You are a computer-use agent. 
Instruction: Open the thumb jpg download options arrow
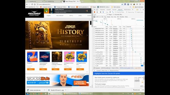[66, 90]
